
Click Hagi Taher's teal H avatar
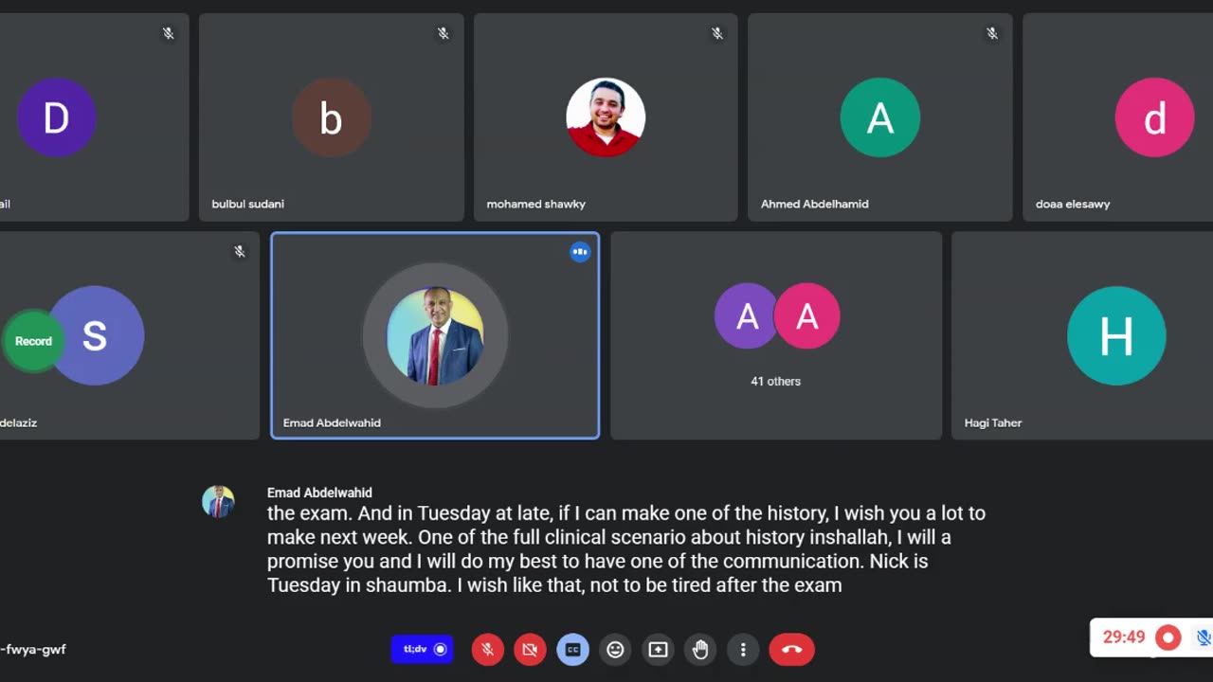[1116, 335]
